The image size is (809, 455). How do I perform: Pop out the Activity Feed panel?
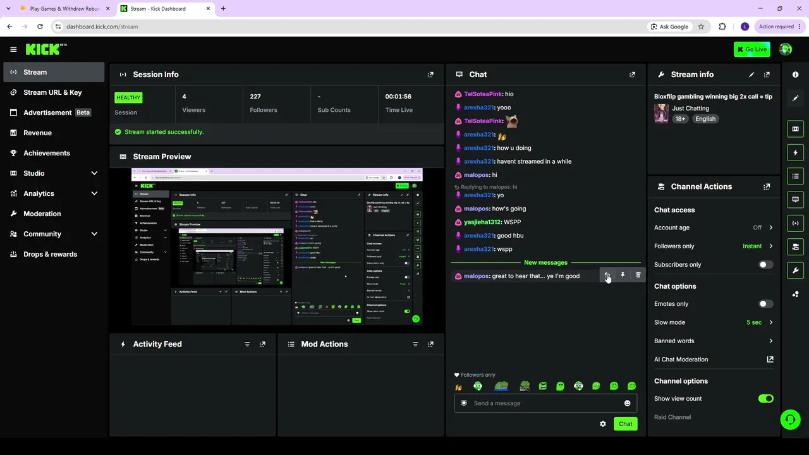pos(262,344)
